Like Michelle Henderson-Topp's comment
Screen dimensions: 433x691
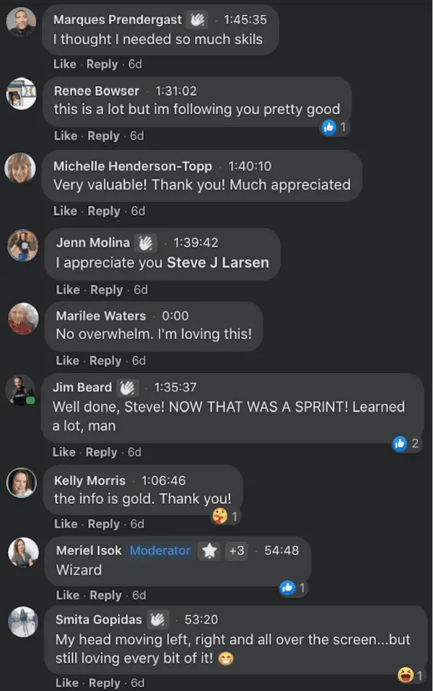tap(65, 211)
